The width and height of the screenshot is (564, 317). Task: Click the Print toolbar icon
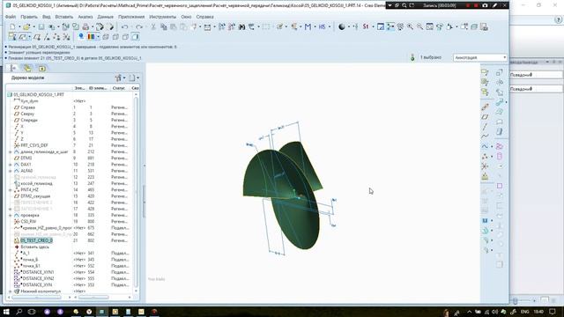[x=85, y=26]
